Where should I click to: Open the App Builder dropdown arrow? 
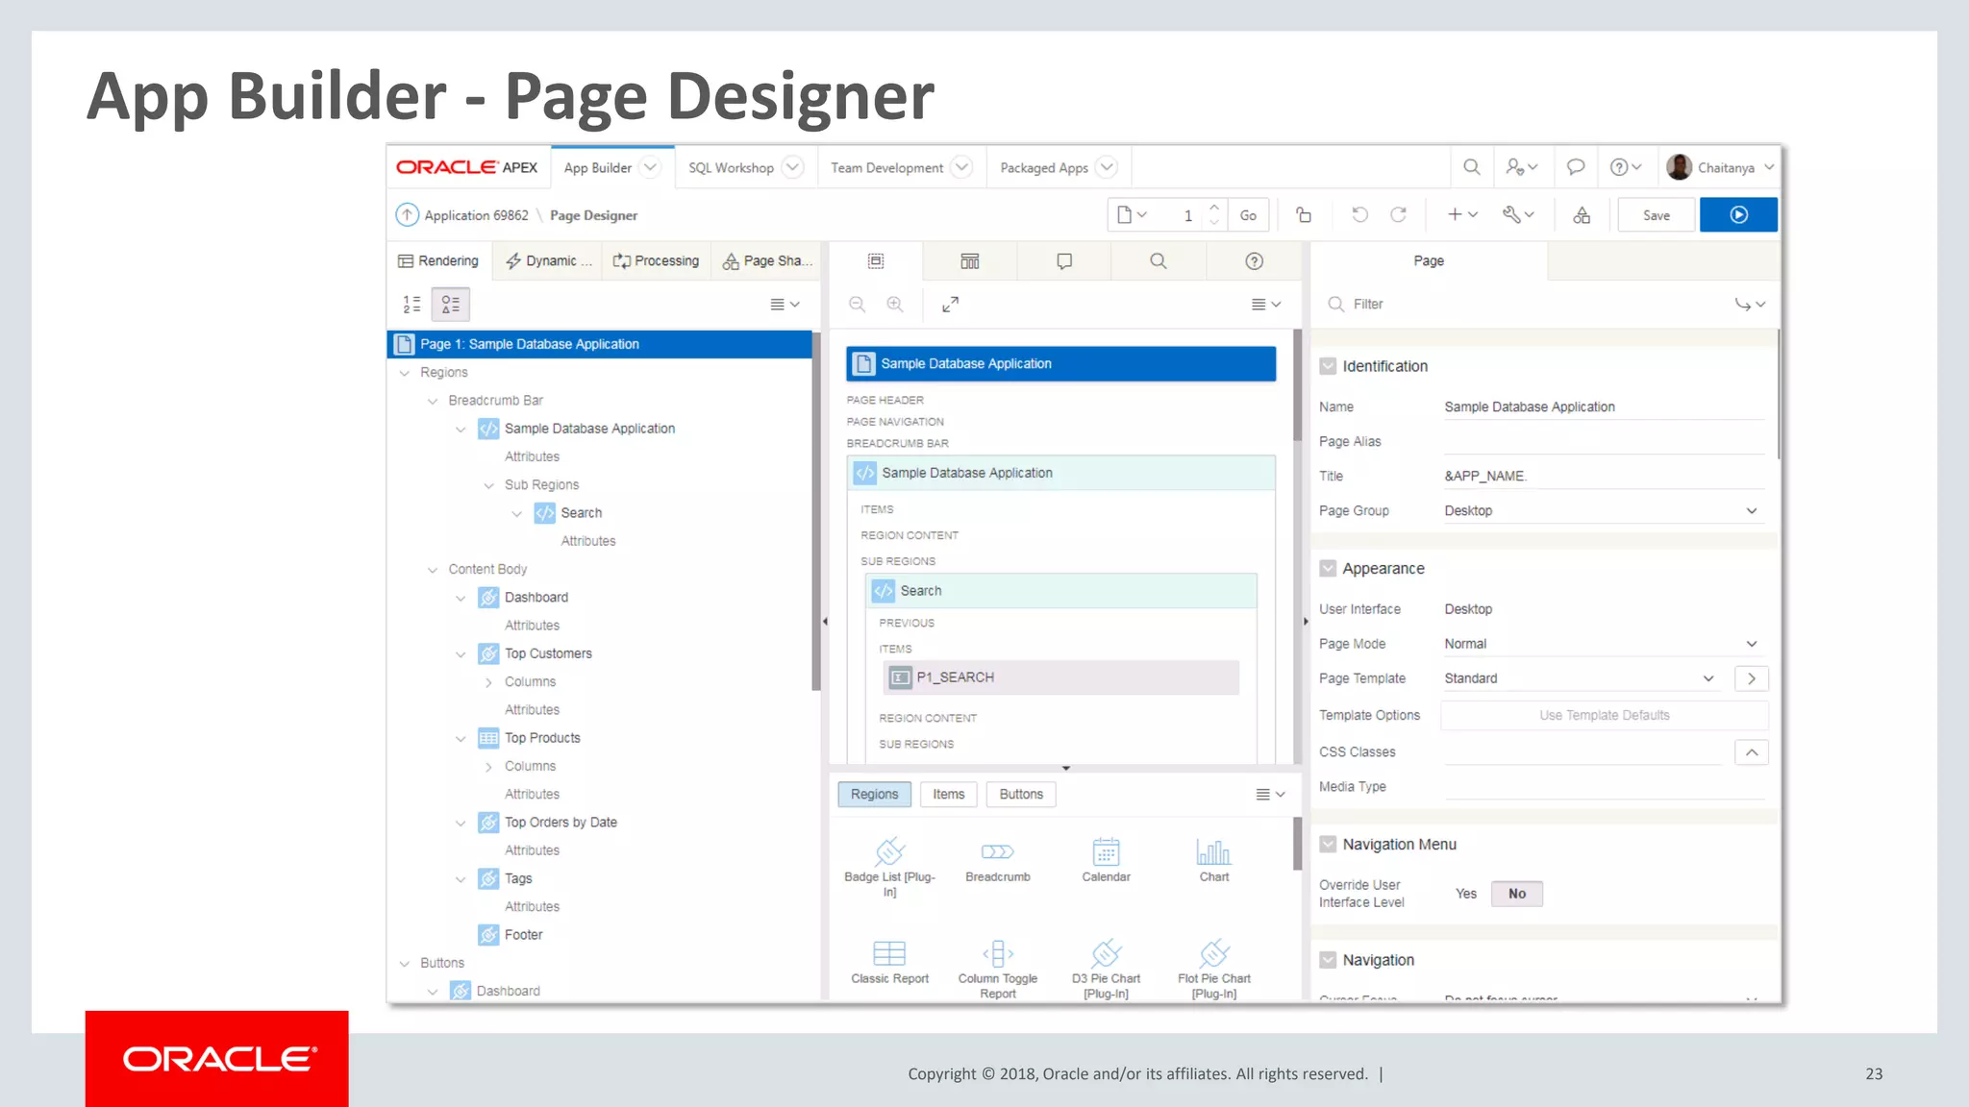coord(650,167)
